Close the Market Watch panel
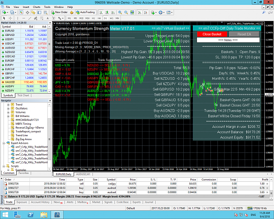 [50, 23]
